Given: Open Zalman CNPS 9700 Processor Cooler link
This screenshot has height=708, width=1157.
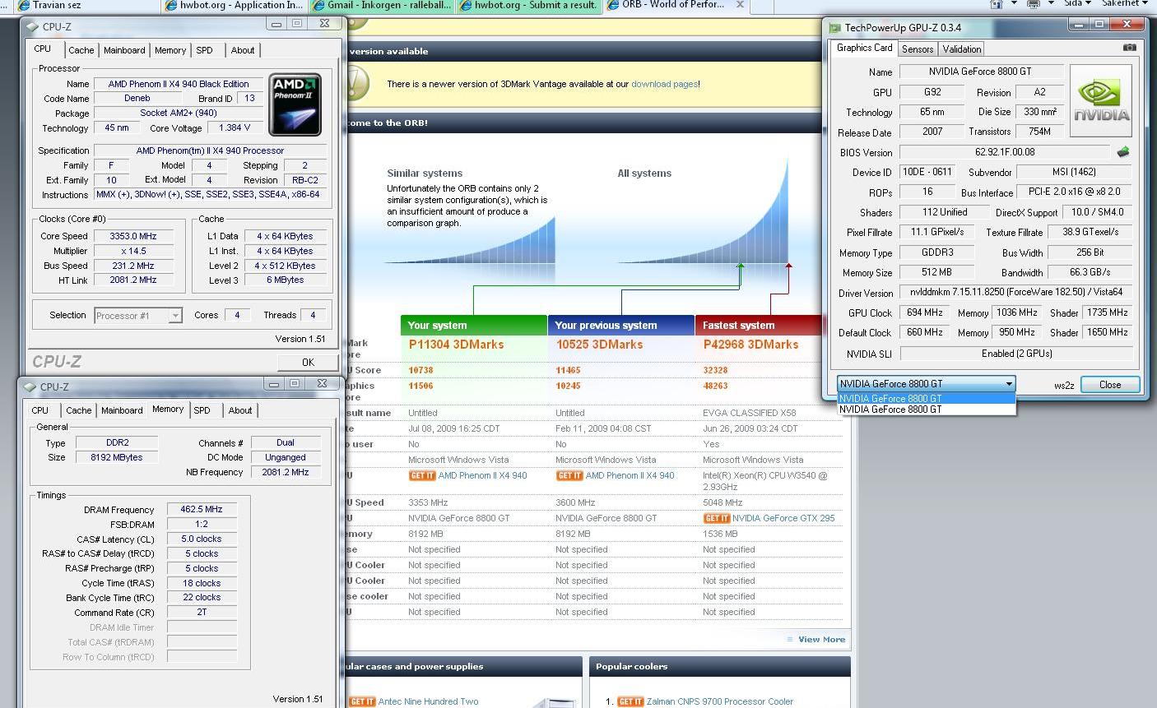Looking at the screenshot, I should [x=720, y=702].
